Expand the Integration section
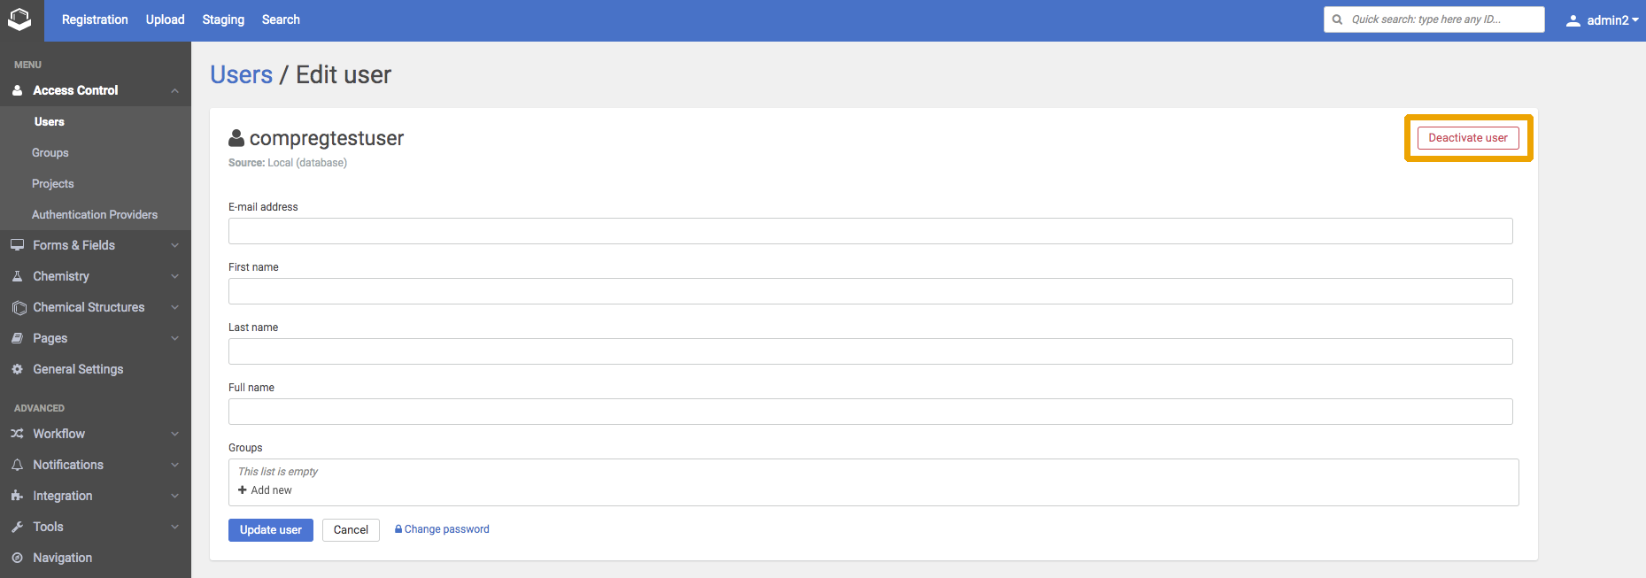Screen dimensions: 1646x578 (174, 495)
